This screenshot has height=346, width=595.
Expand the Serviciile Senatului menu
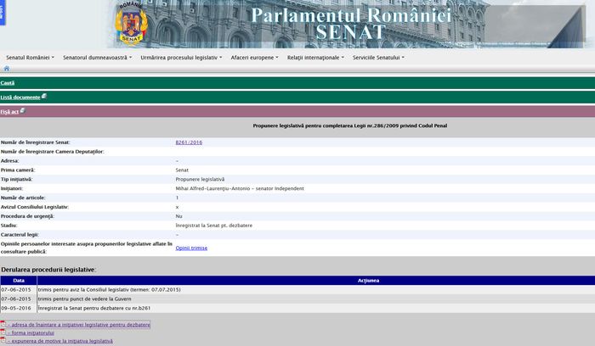[x=379, y=58]
